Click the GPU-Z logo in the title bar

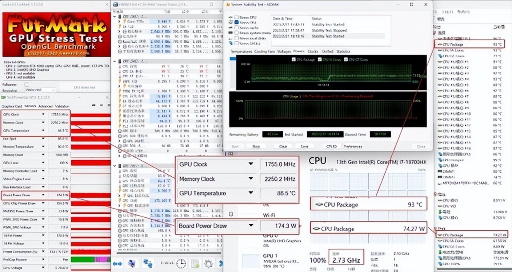[4, 97]
